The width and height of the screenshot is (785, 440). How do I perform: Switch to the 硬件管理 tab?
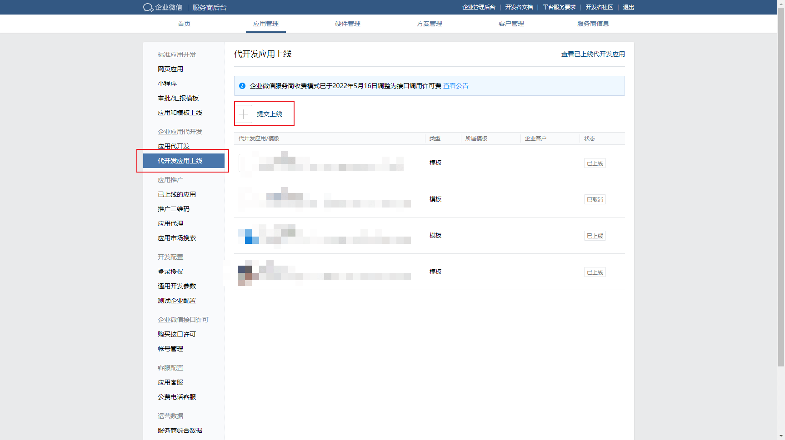[348, 24]
